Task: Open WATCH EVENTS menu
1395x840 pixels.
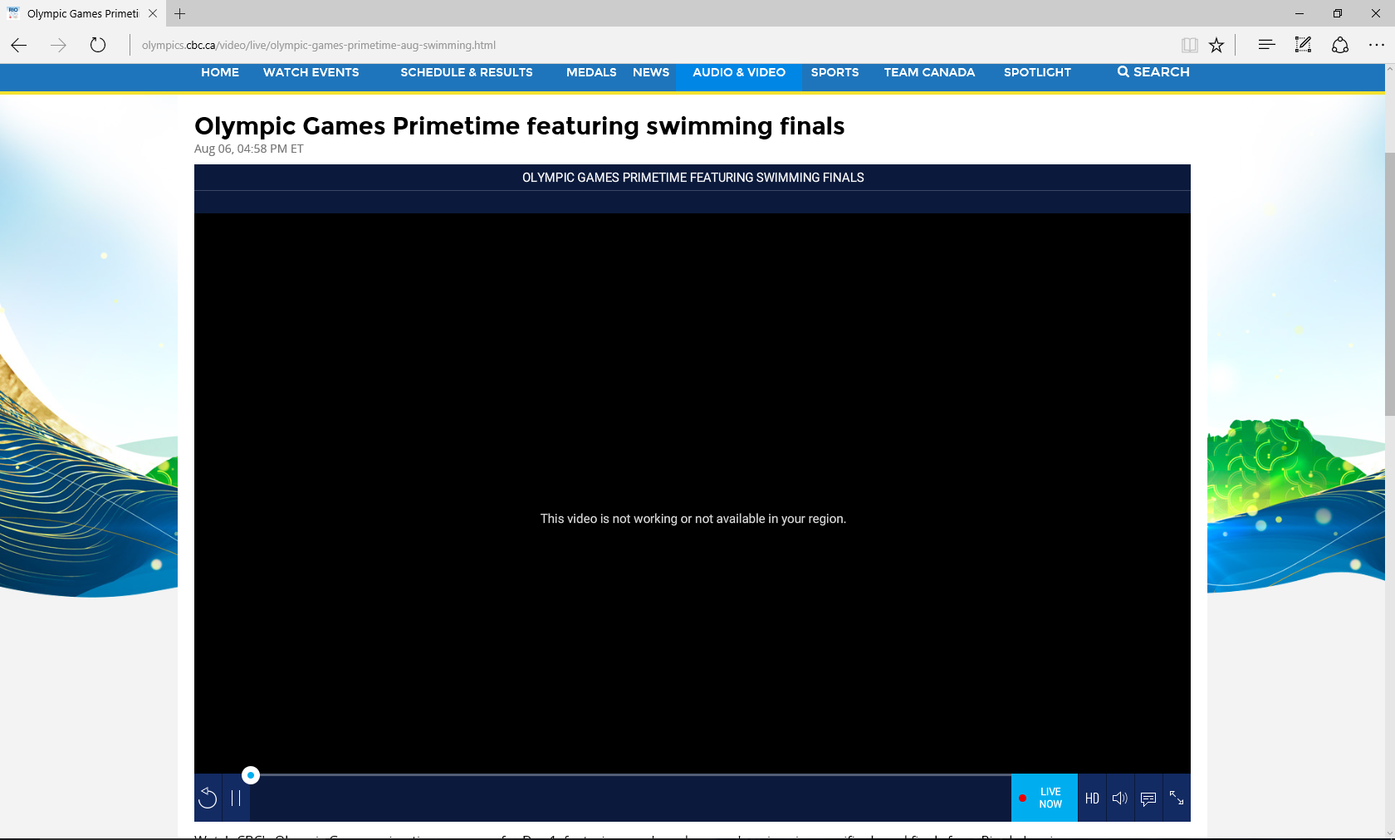Action: (x=311, y=72)
